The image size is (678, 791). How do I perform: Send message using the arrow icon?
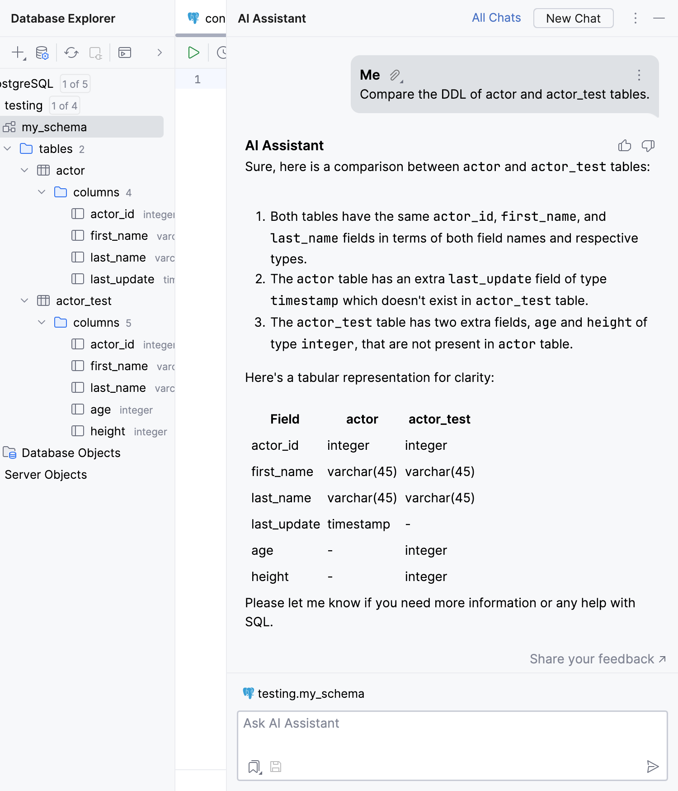(652, 766)
